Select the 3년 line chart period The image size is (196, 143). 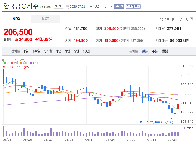click(68, 51)
